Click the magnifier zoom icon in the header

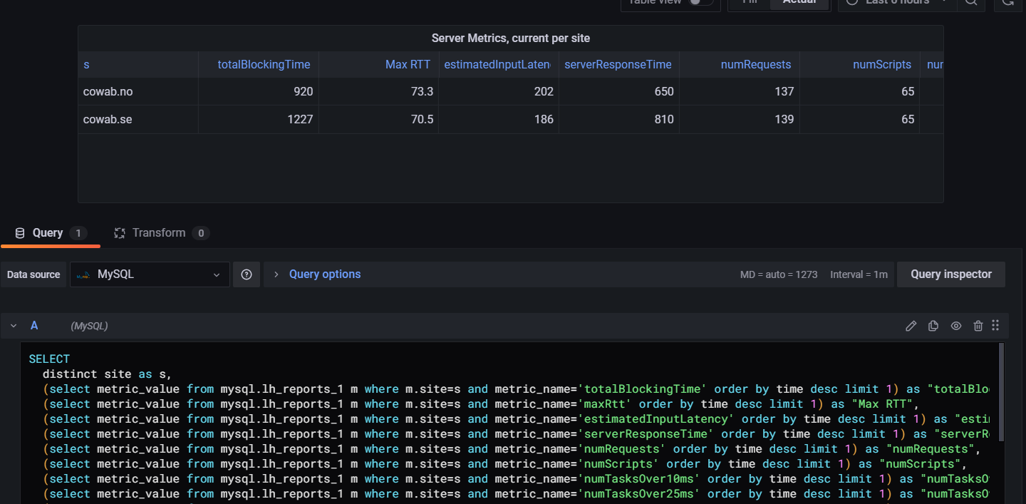pos(970,2)
